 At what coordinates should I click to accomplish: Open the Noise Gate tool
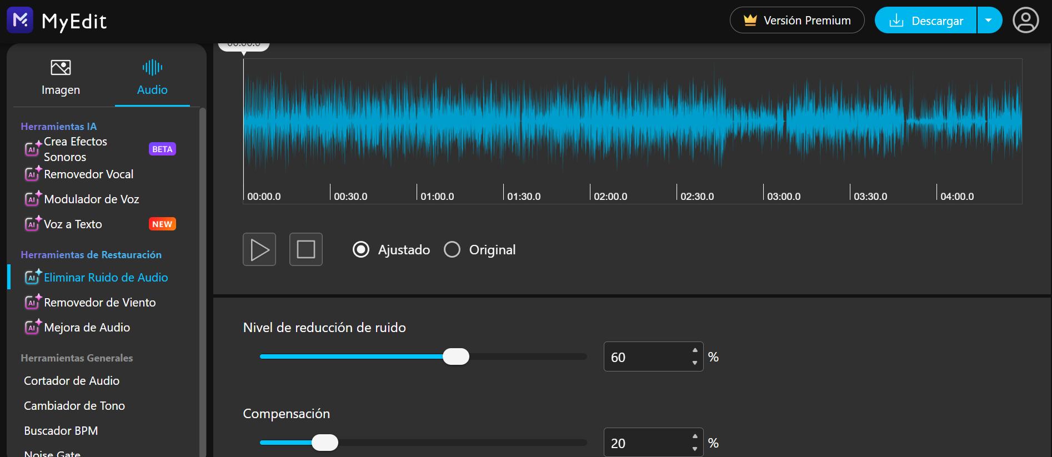coord(52,454)
